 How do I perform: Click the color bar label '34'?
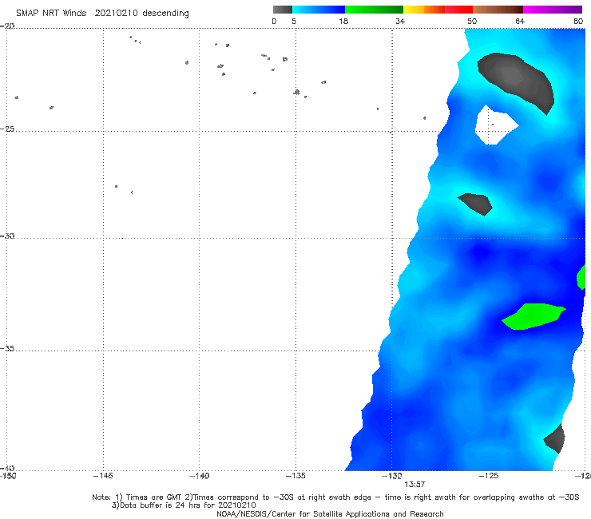pos(400,21)
